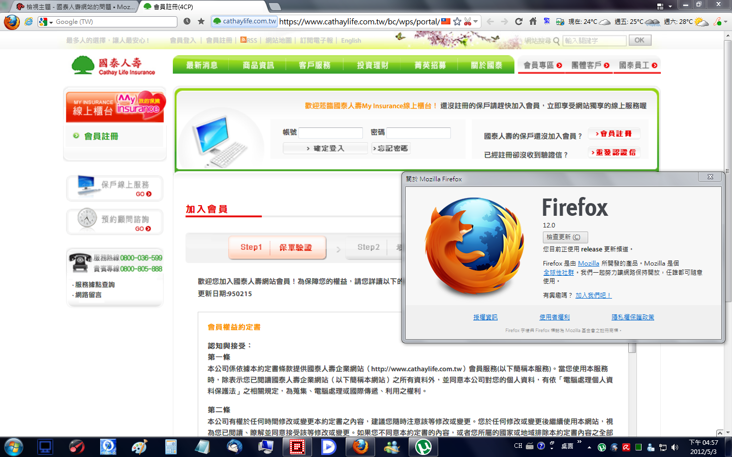This screenshot has height=457, width=732.
Task: Click 檢查更新 in the About Firefox dialog
Action: (565, 237)
